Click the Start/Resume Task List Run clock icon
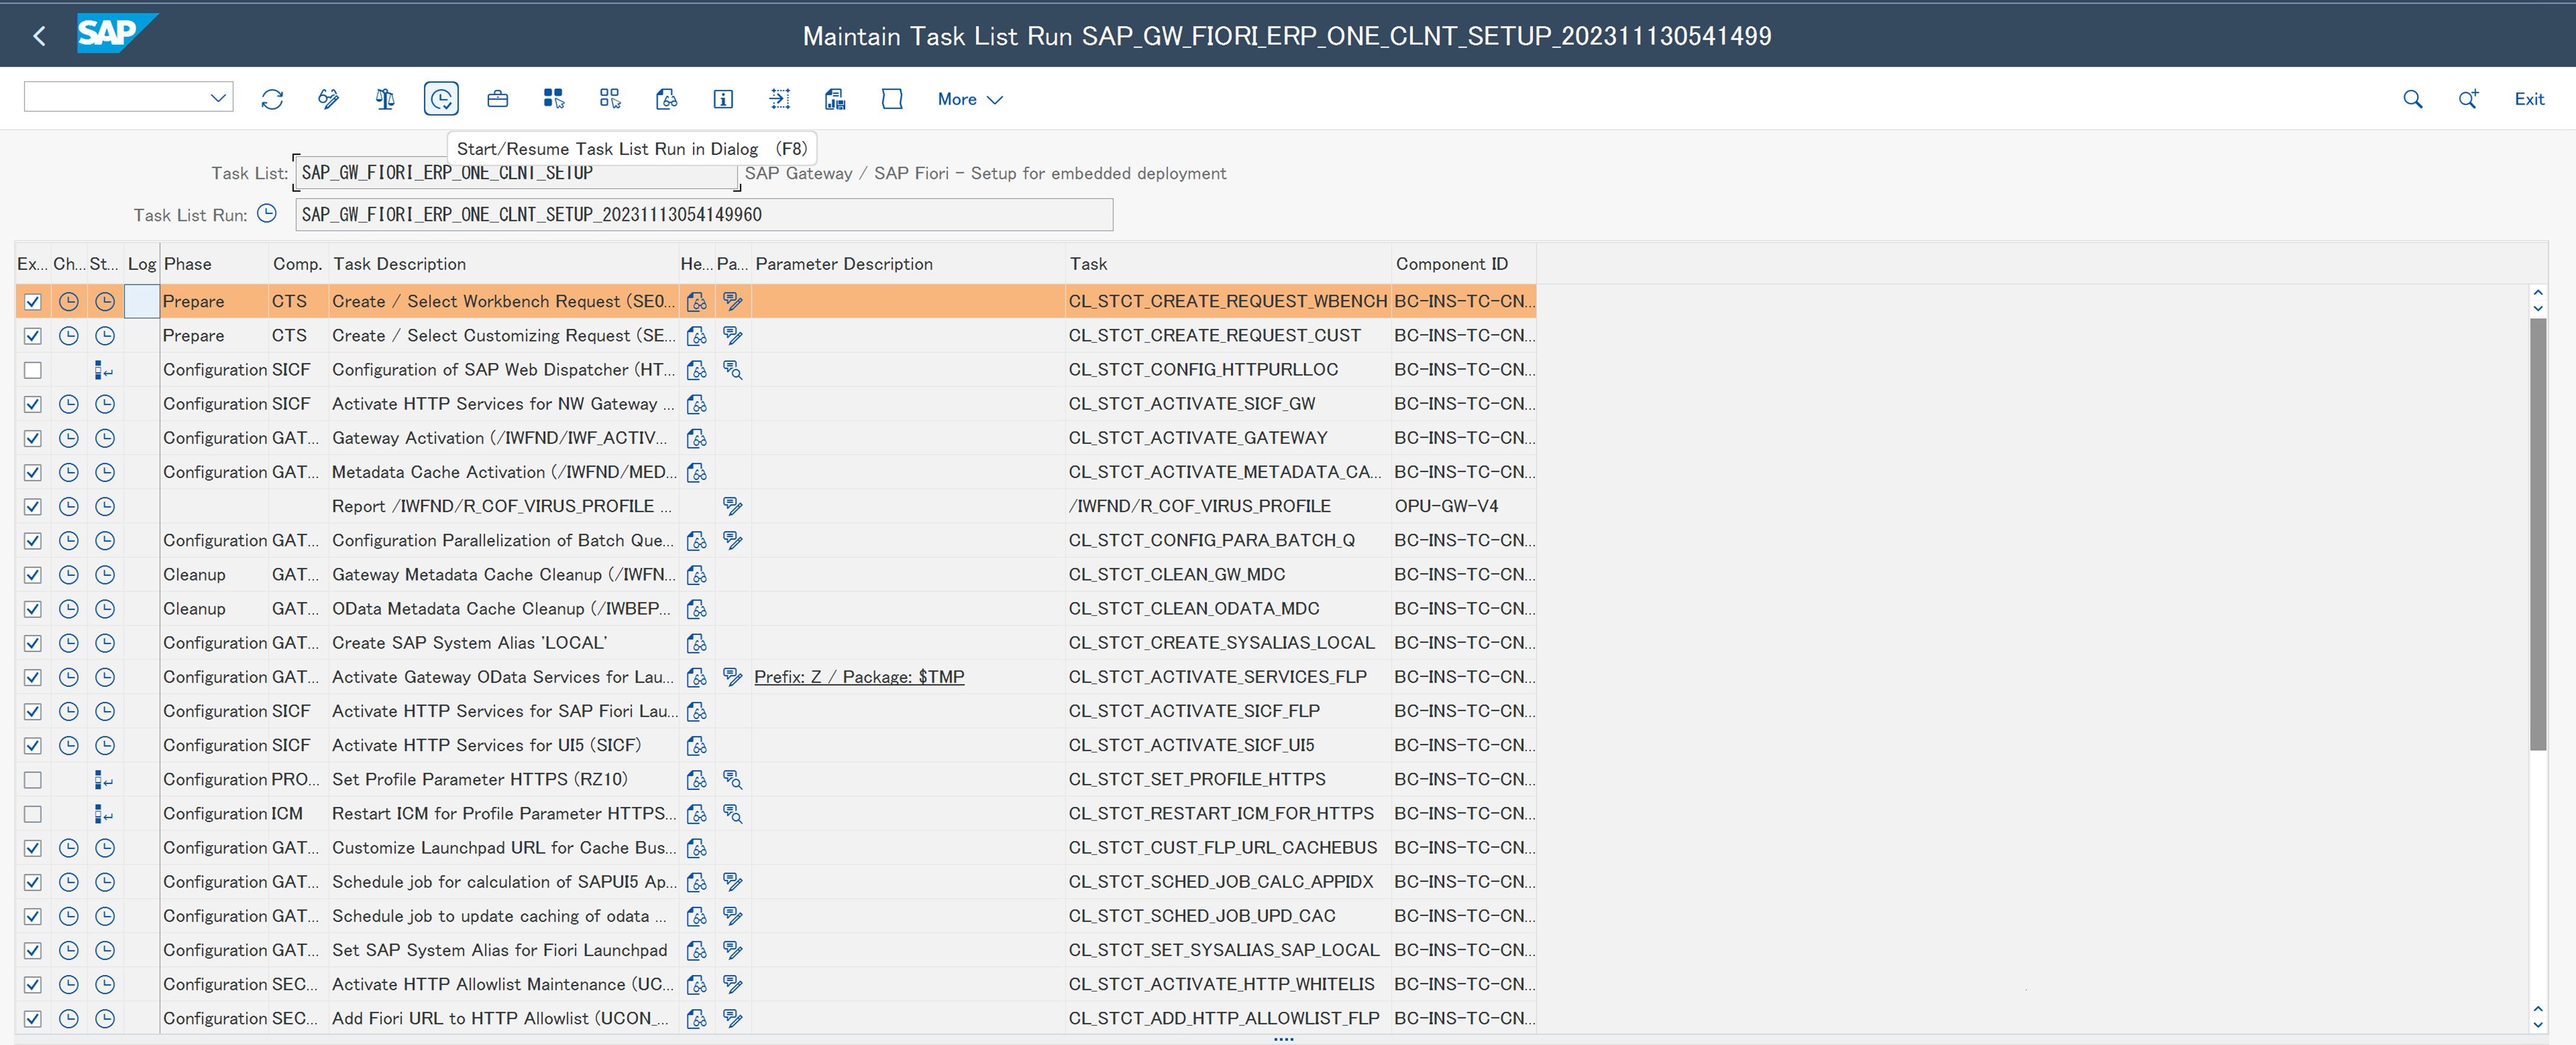This screenshot has width=2576, height=1045. [441, 99]
